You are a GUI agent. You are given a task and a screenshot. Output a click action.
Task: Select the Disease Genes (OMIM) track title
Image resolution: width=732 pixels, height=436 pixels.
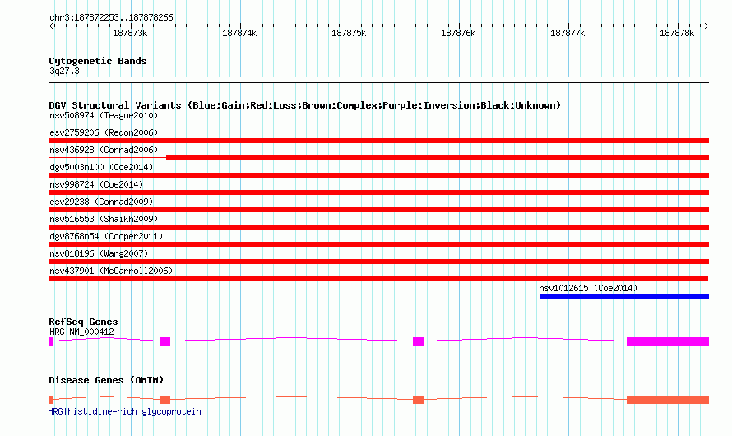pos(106,380)
